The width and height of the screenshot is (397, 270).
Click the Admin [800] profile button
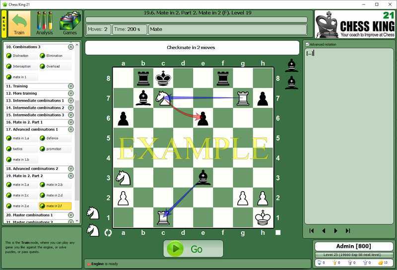354,246
